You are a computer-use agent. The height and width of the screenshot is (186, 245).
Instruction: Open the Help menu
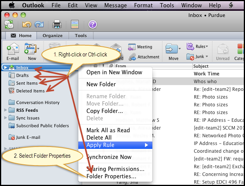coord(215,5)
